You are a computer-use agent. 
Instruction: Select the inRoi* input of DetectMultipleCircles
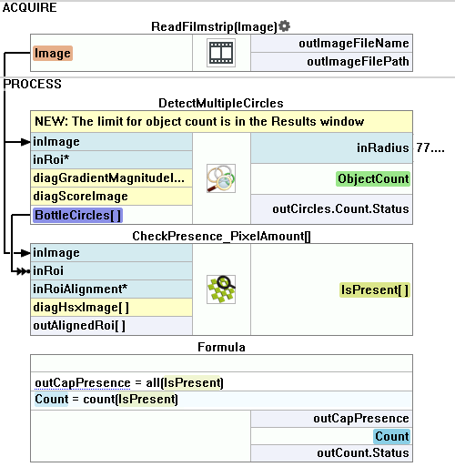[x=112, y=160]
